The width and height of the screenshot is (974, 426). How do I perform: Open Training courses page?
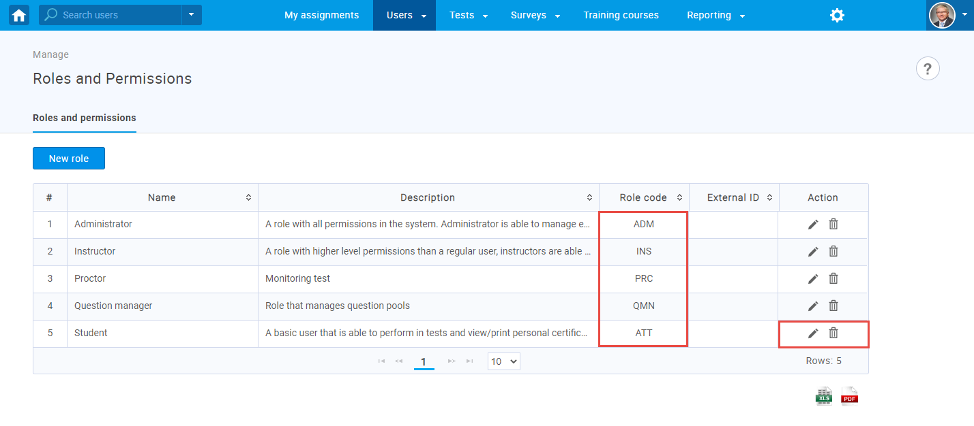pyautogui.click(x=621, y=15)
